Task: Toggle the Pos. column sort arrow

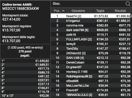Action: tap(63, 11)
